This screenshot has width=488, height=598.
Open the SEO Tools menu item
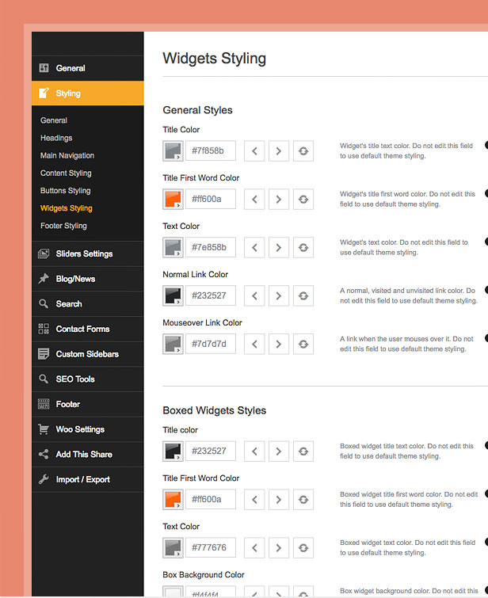click(x=74, y=379)
